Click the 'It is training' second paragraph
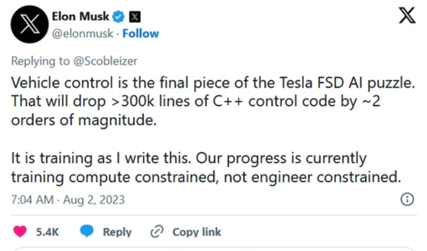Screen dimensions: 427x251 coord(206,167)
